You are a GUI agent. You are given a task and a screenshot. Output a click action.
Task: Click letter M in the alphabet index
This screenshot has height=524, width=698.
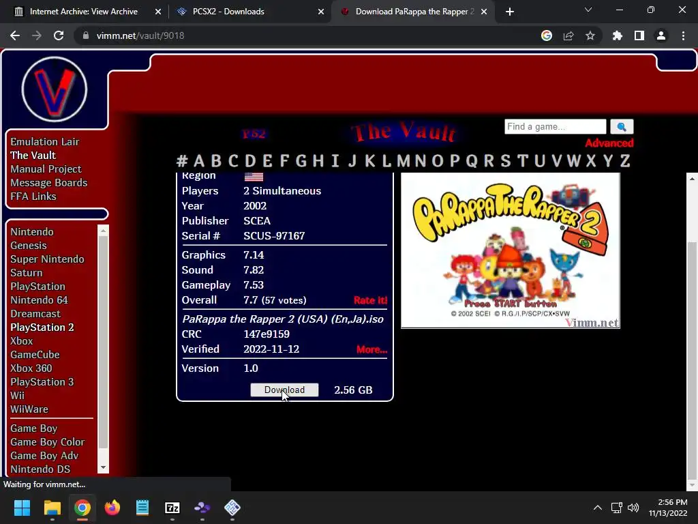(x=404, y=161)
